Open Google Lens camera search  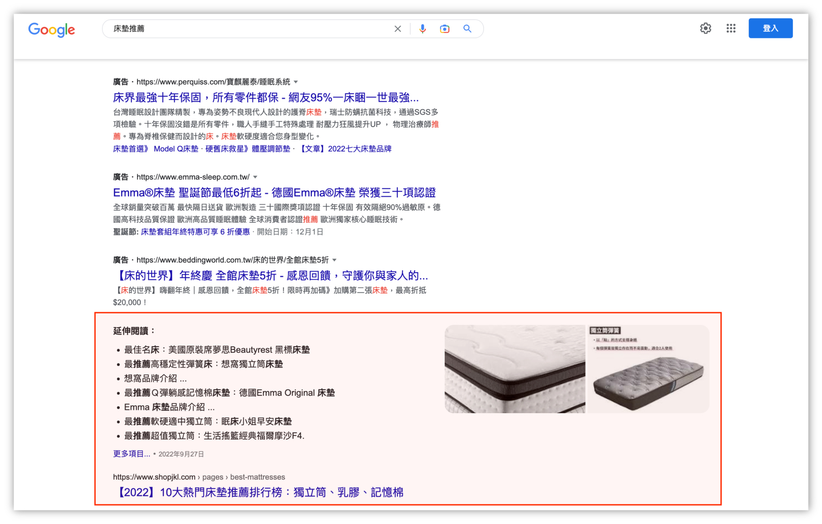tap(444, 28)
